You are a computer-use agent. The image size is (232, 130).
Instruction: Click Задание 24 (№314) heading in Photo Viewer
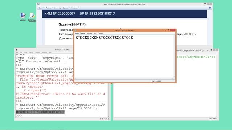tap(72, 25)
